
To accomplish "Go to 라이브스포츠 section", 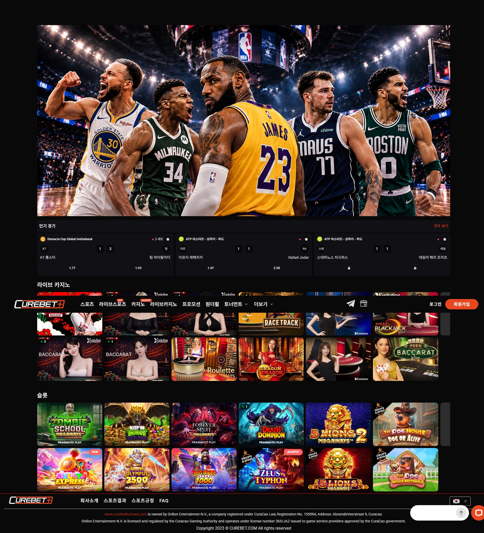I will click(x=112, y=304).
